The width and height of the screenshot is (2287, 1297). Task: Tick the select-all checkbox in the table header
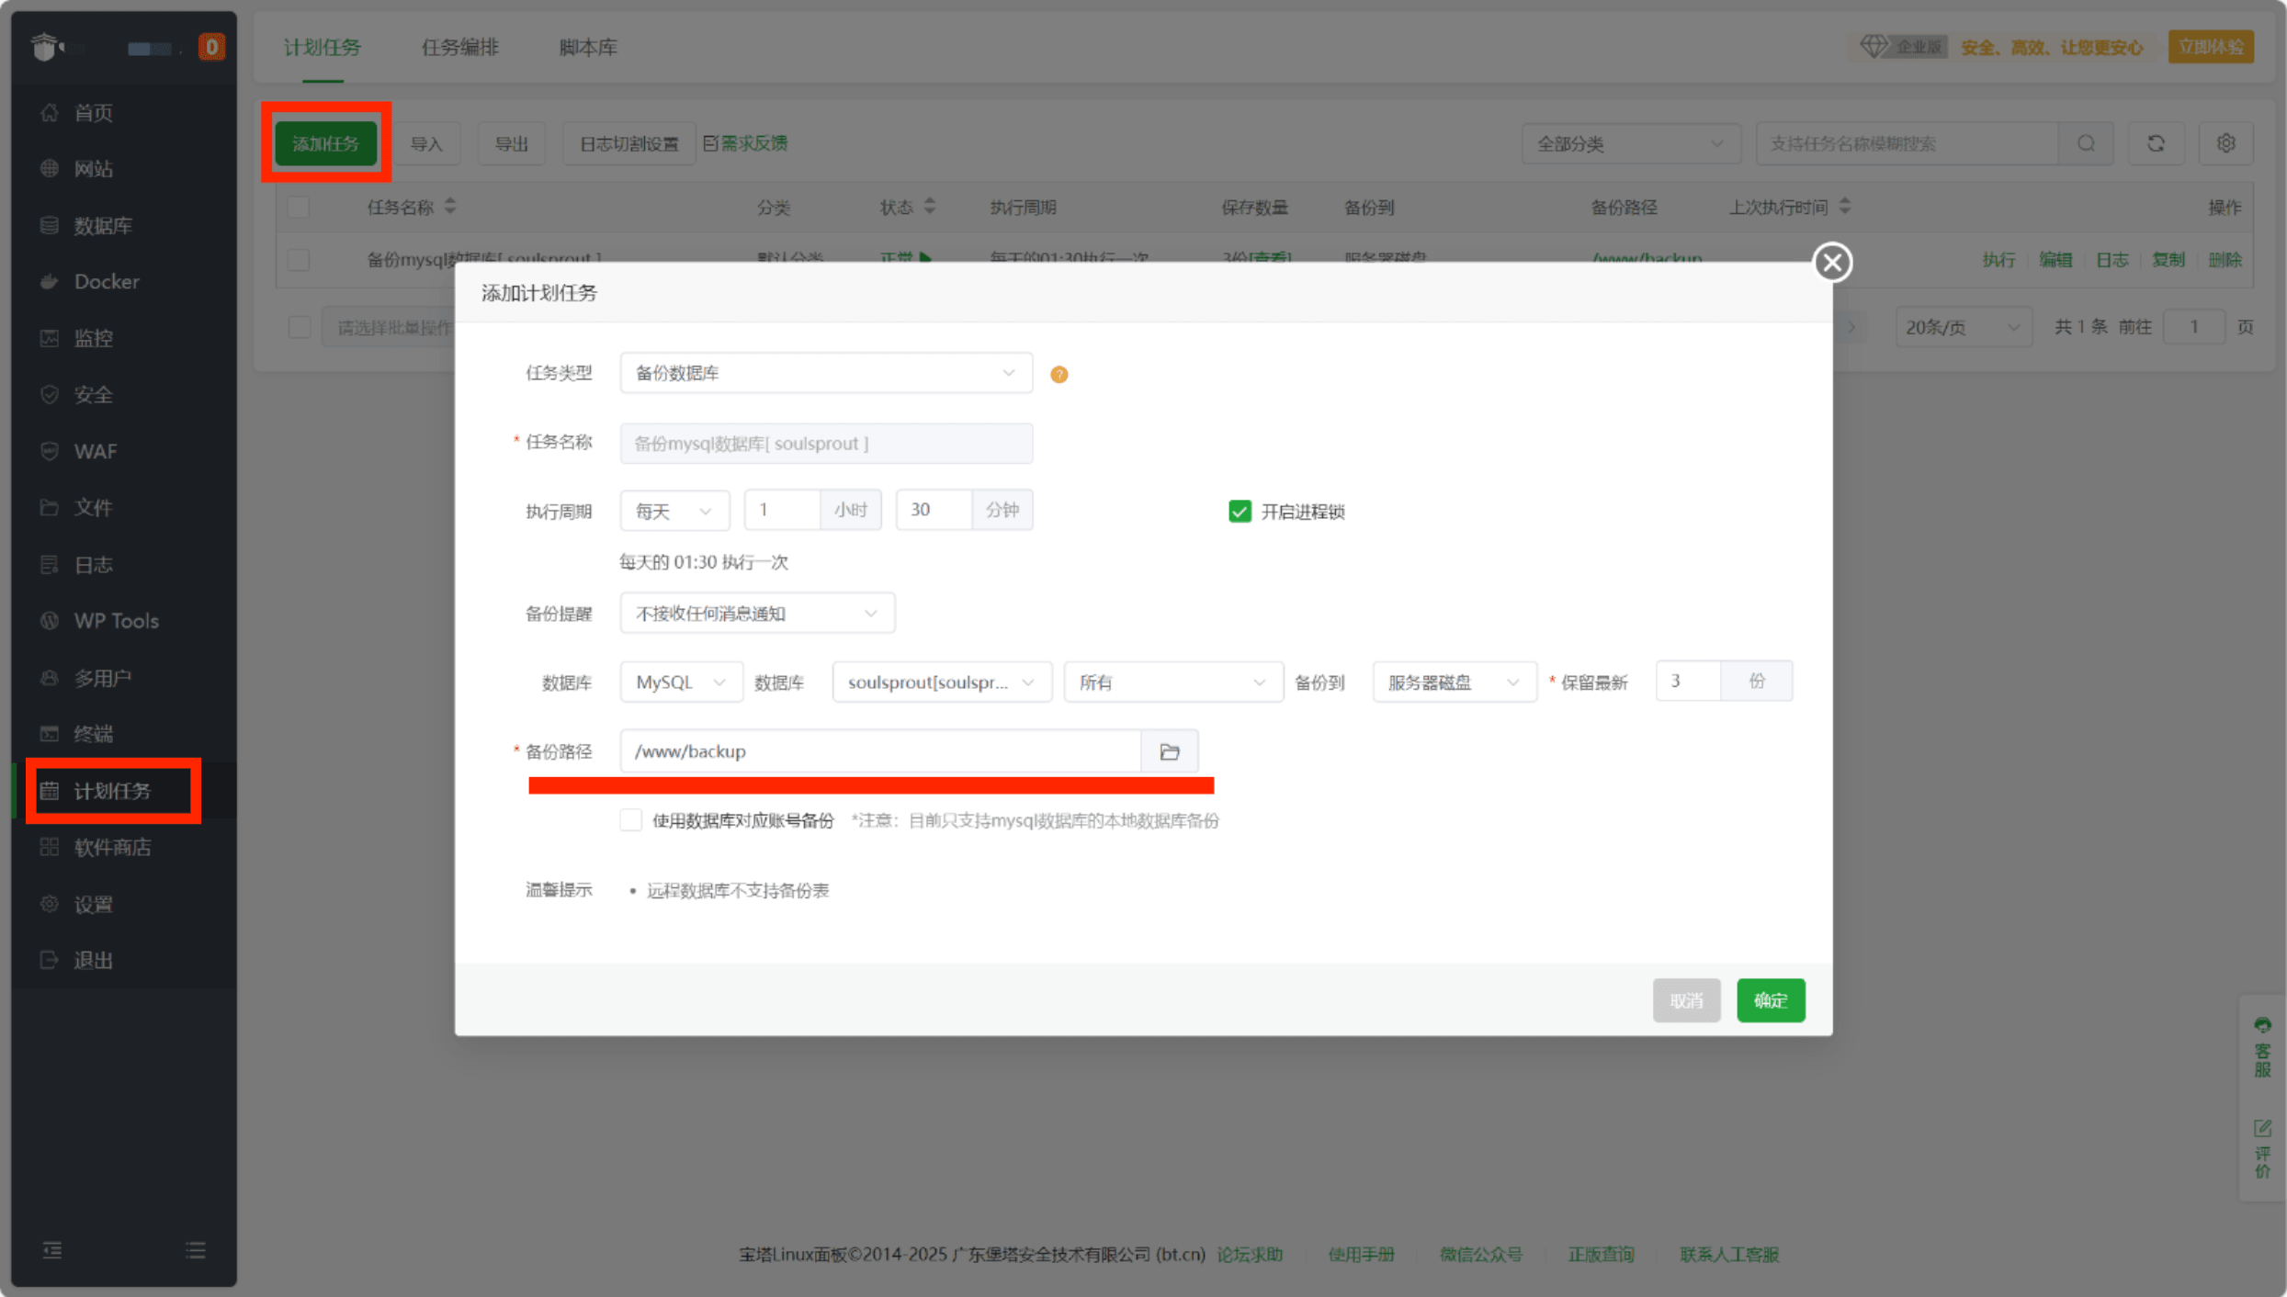[x=299, y=207]
